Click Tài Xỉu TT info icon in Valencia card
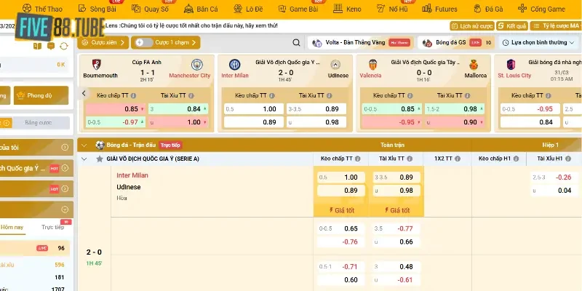The height and width of the screenshot is (291, 582). pos(467,95)
